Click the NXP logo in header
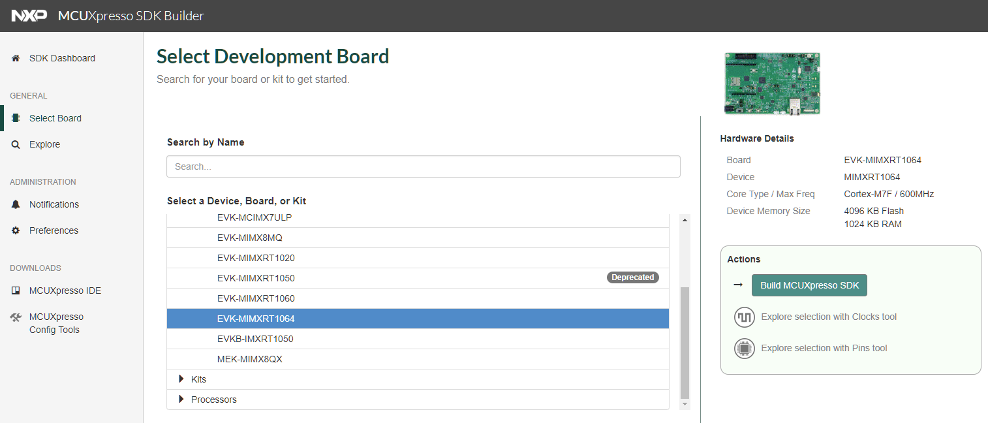The image size is (988, 423). (x=29, y=16)
